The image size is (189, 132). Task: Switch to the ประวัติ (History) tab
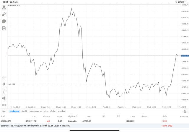point(24,111)
